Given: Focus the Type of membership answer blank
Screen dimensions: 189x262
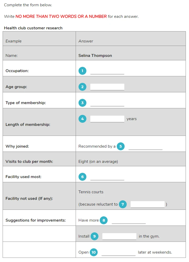Looking at the screenshot, I should [x=107, y=103].
